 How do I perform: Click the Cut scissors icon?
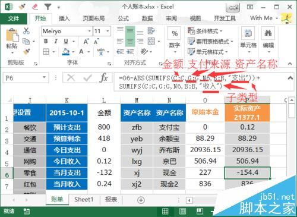26,31
